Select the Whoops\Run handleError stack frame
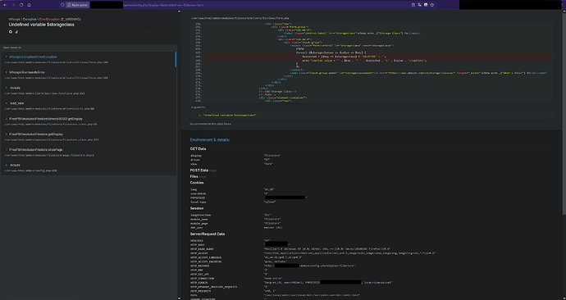This screenshot has width=566, height=300. pyautogui.click(x=89, y=75)
